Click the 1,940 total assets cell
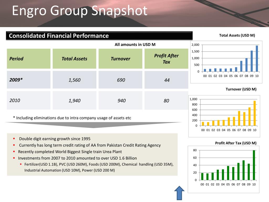The width and height of the screenshot is (269, 202). [x=74, y=100]
